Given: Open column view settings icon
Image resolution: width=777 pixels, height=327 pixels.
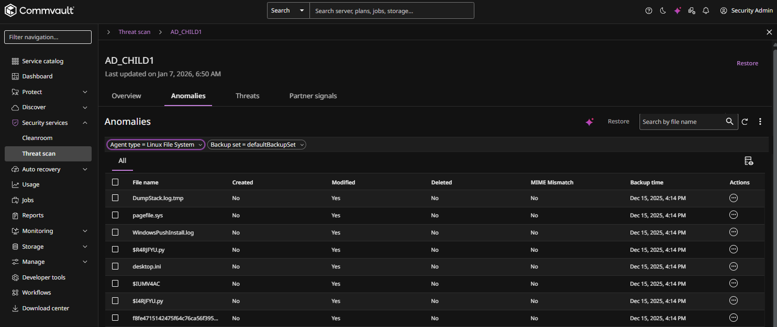Looking at the screenshot, I should click(x=749, y=161).
